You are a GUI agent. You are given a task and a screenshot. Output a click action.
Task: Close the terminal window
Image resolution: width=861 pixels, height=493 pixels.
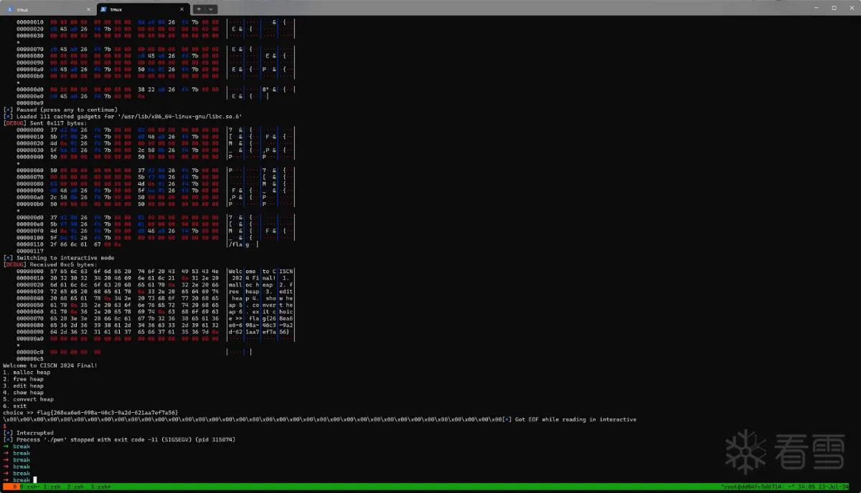tap(852, 8)
